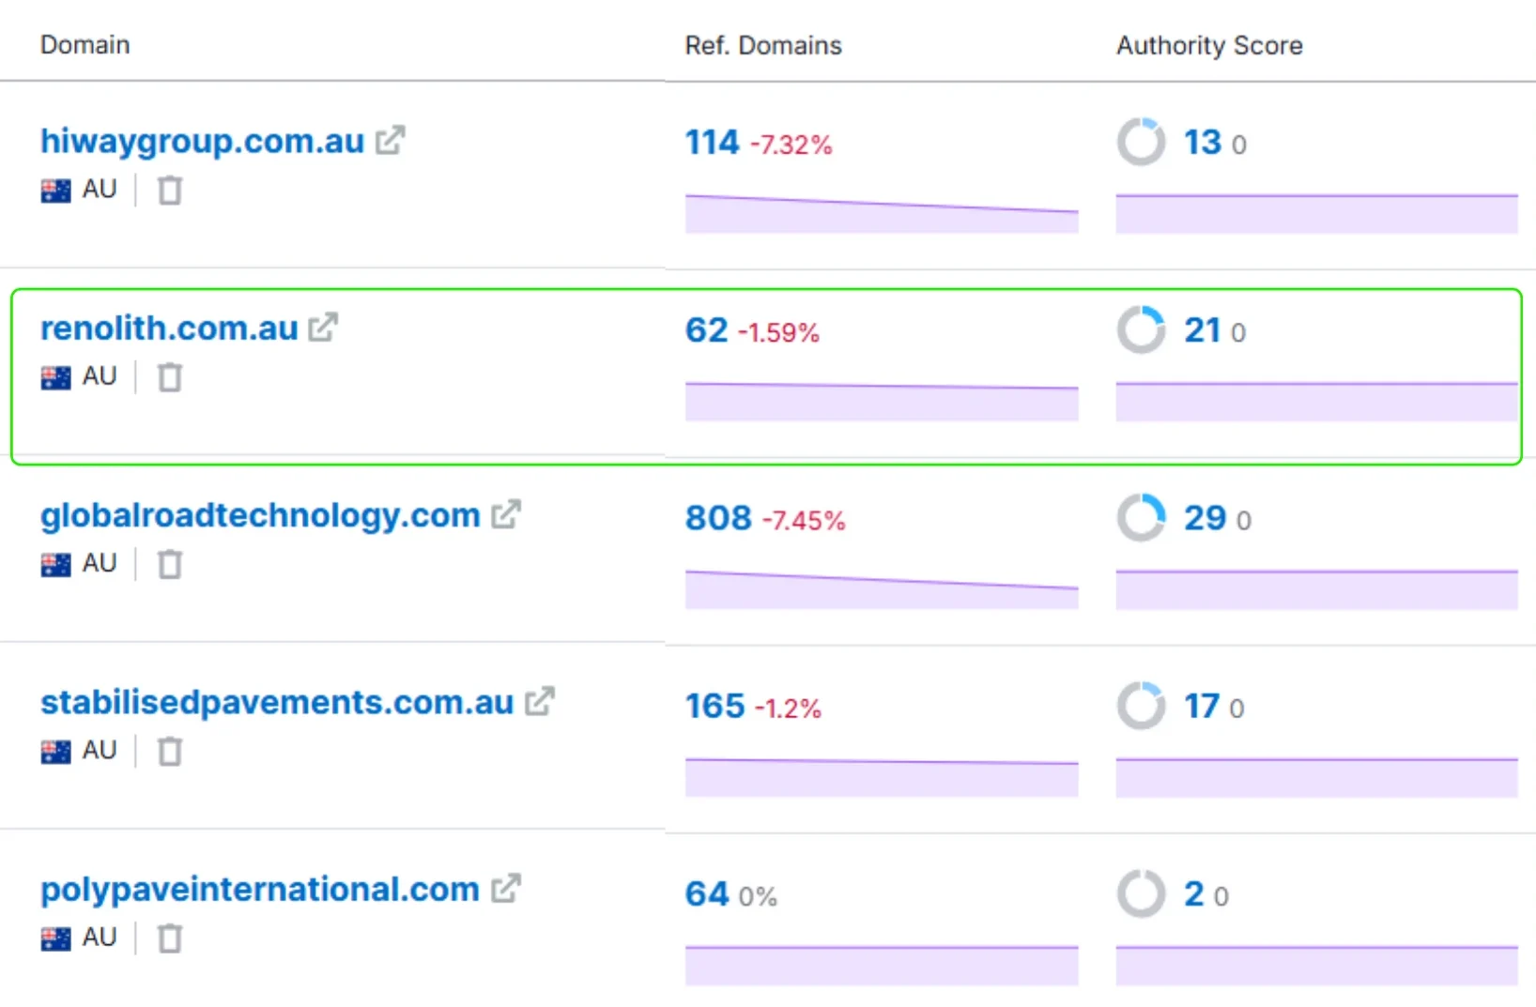The height and width of the screenshot is (1007, 1536).
Task: Delete hiwaygroup.com.au with trash icon
Action: pos(170,191)
